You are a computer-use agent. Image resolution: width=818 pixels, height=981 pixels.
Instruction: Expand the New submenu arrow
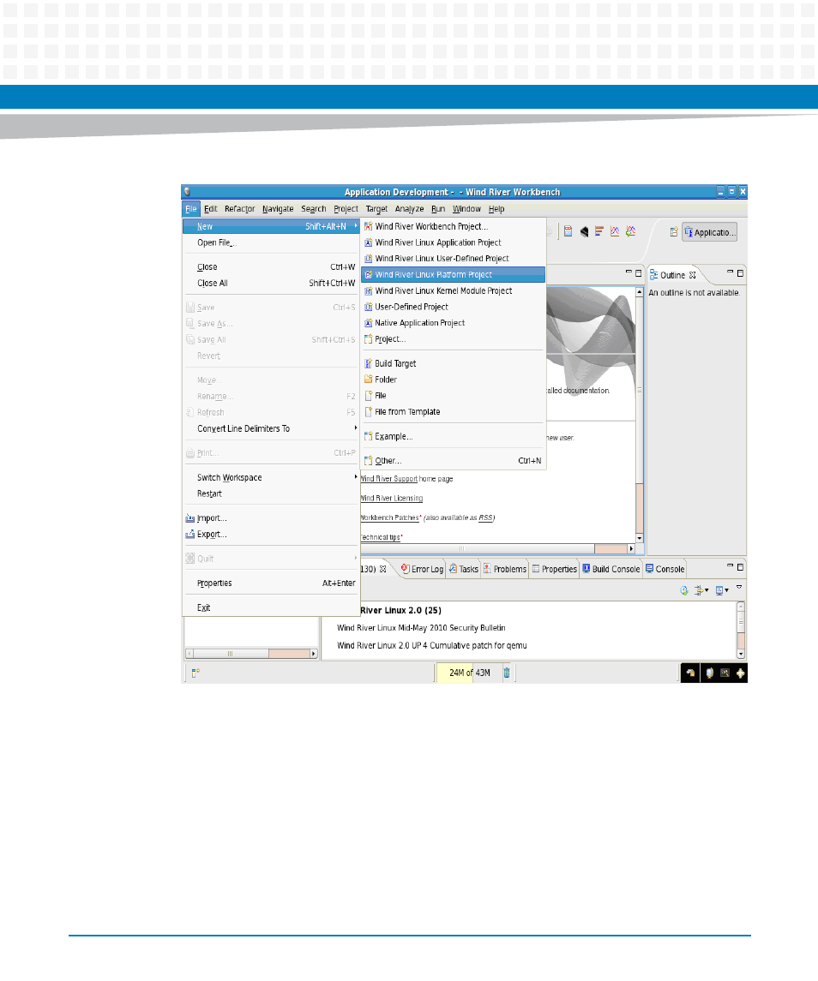356,226
